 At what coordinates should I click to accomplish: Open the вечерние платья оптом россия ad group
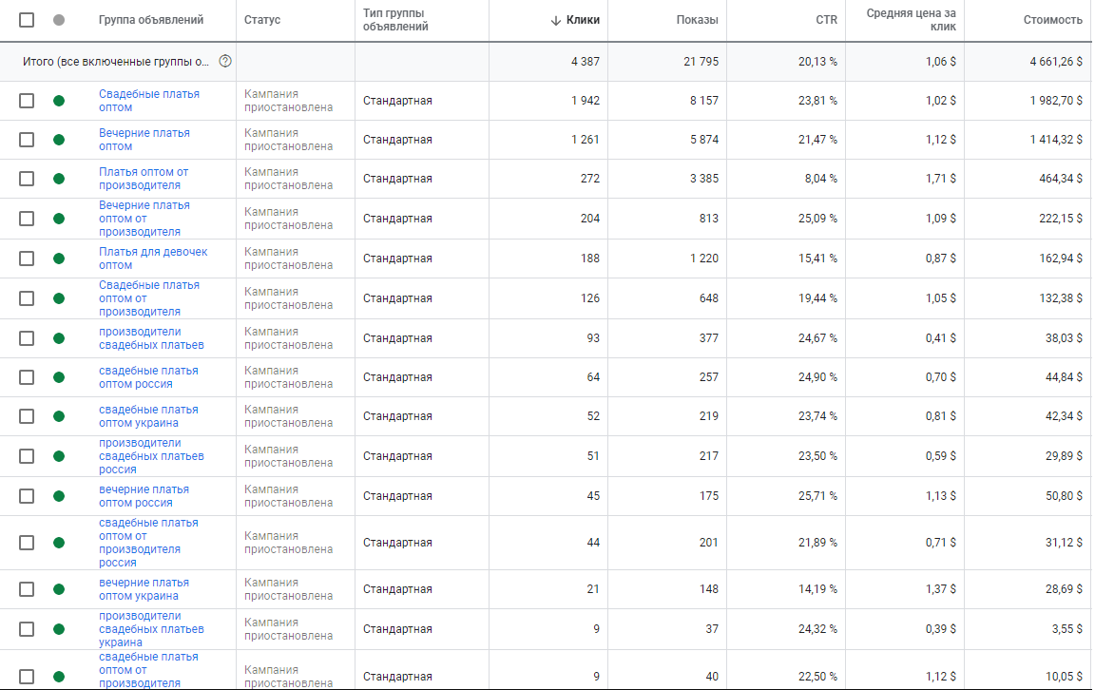coord(144,496)
